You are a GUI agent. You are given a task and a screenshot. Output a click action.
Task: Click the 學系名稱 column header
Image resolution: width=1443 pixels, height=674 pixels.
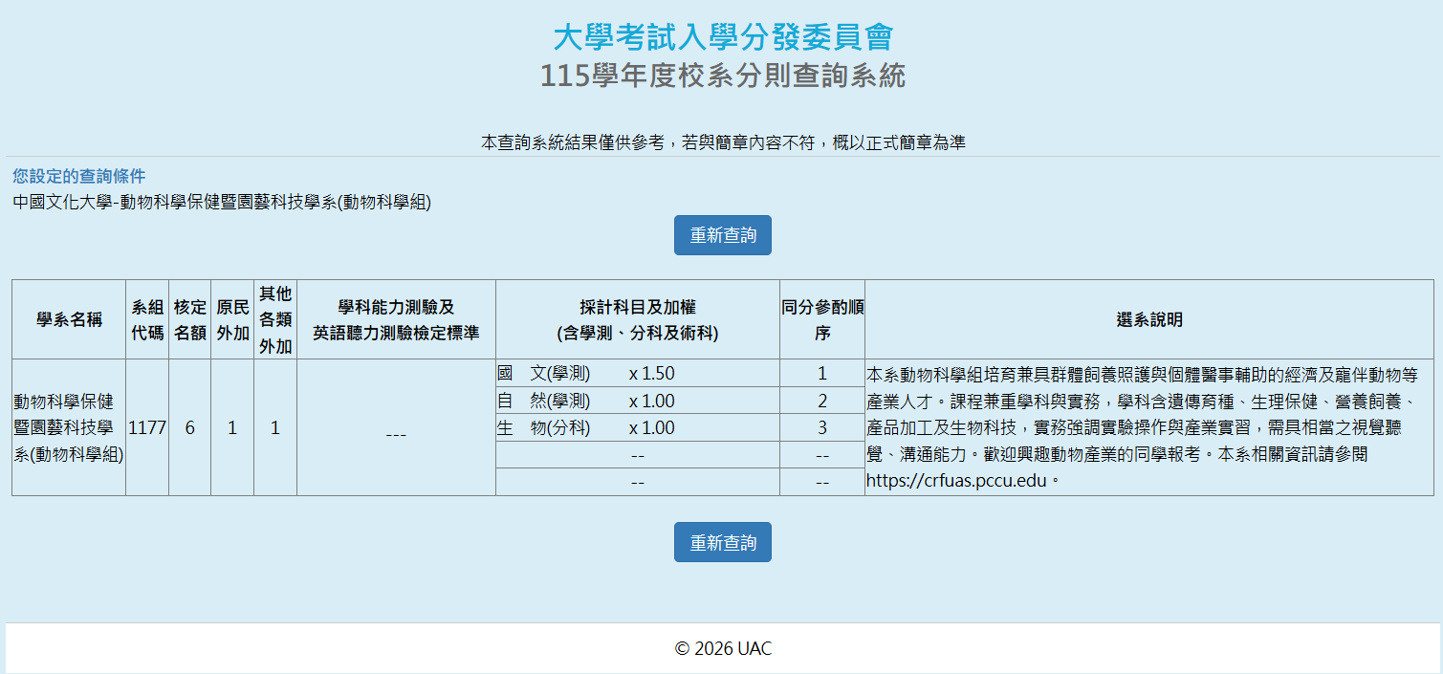tap(69, 319)
